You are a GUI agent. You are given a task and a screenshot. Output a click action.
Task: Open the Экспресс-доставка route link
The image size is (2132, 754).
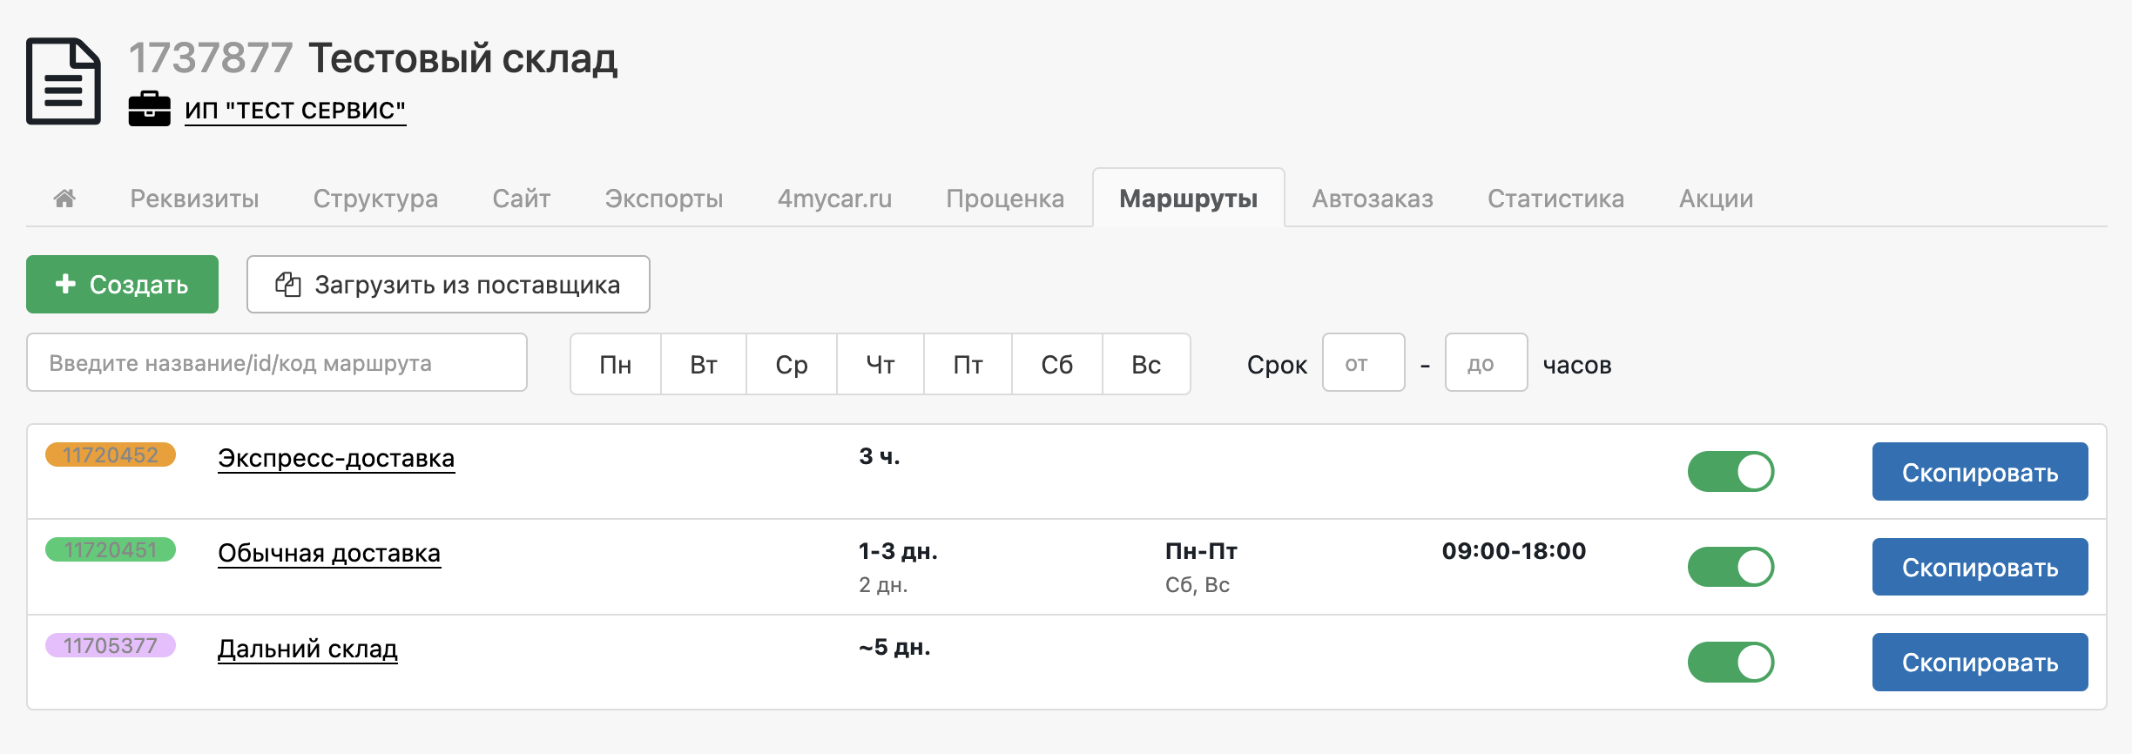click(336, 458)
